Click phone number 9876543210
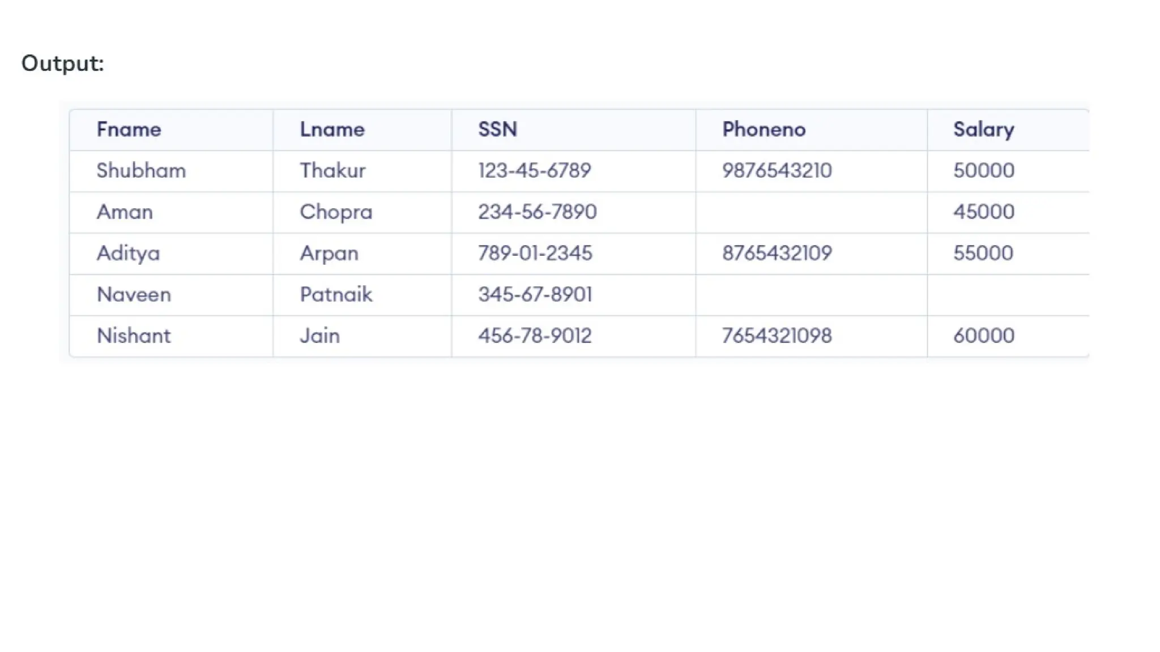This screenshot has height=652, width=1160. click(x=777, y=170)
